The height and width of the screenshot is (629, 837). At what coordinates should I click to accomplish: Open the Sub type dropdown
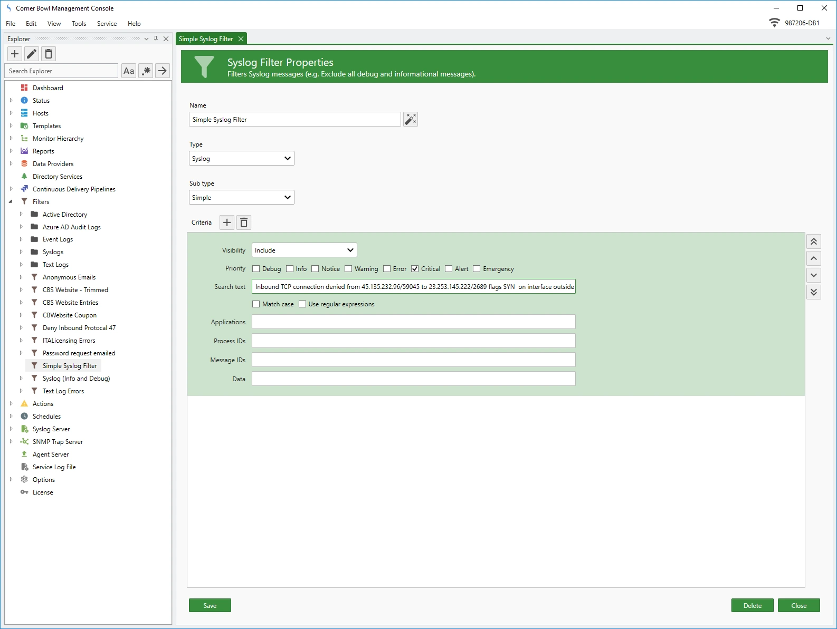click(241, 197)
